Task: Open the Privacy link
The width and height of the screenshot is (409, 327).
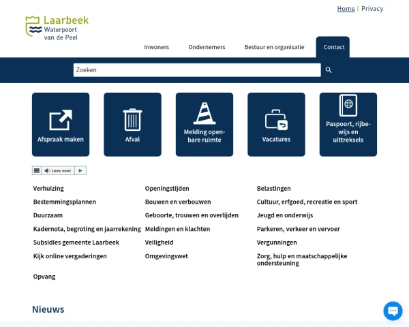Action: click(372, 9)
